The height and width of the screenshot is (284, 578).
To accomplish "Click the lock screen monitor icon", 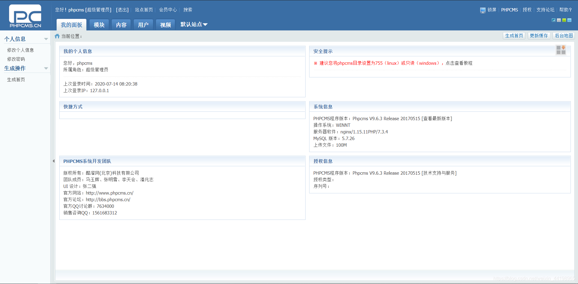I will tap(482, 10).
